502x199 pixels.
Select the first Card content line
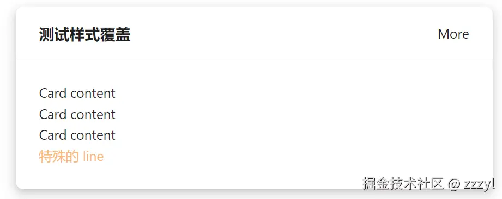[77, 94]
